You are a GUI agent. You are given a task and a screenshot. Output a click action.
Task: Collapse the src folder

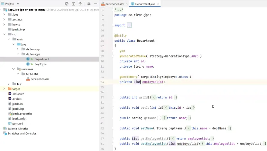click(x=4, y=34)
